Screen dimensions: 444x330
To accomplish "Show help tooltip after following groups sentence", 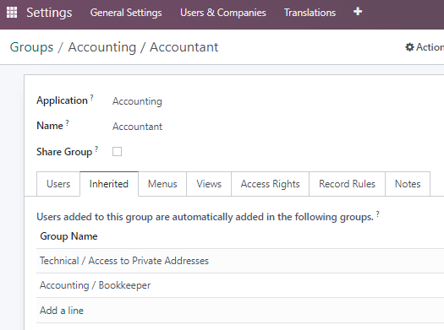I will 378,214.
